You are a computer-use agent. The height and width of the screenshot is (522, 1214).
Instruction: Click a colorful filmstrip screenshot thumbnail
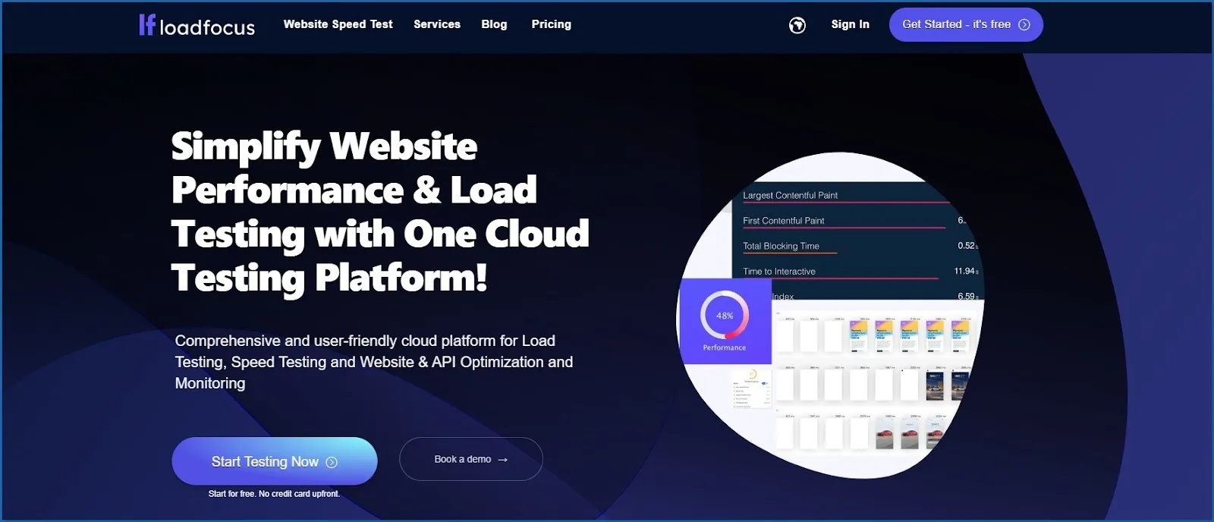(858, 335)
